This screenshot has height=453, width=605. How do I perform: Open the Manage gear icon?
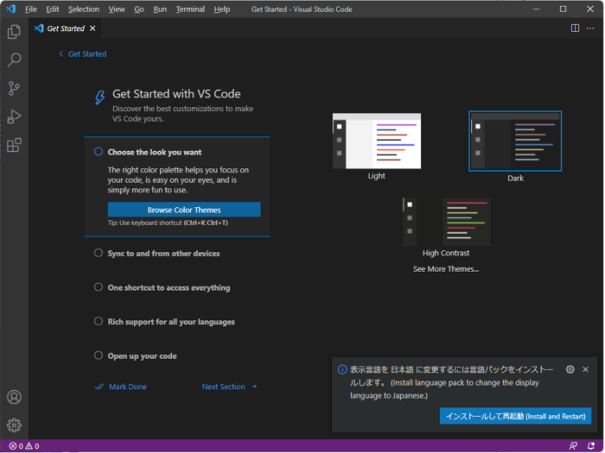pyautogui.click(x=14, y=425)
